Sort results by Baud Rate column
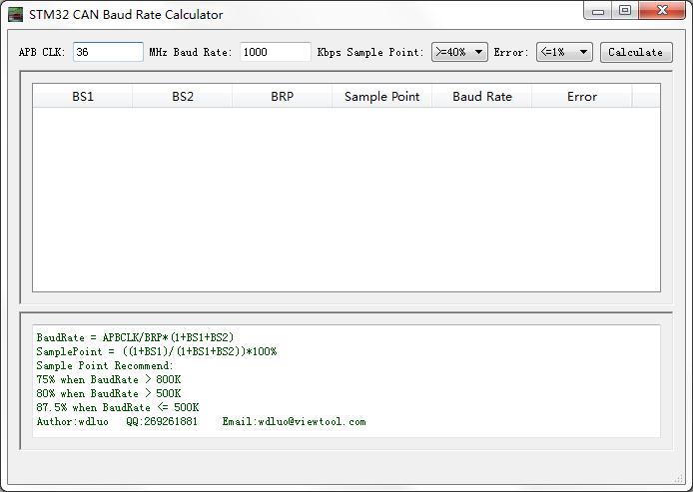The image size is (693, 492). coord(482,97)
